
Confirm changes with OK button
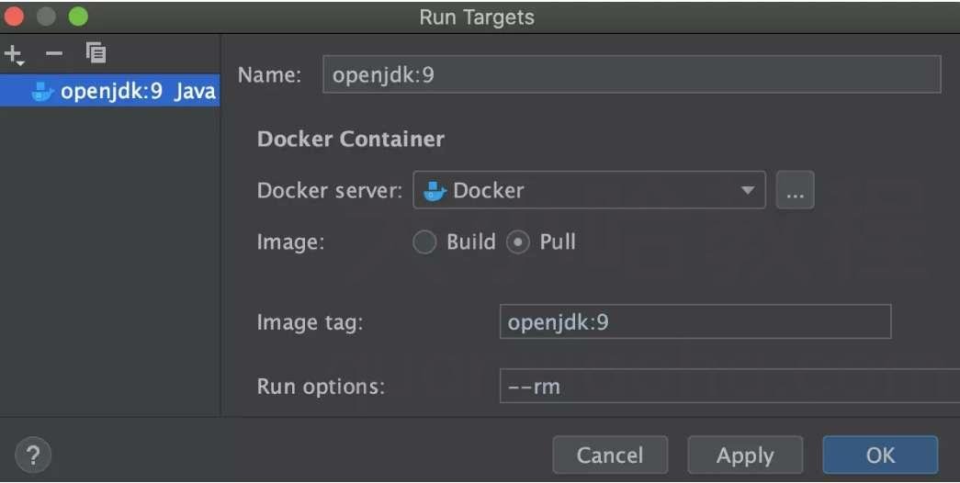[x=880, y=455]
